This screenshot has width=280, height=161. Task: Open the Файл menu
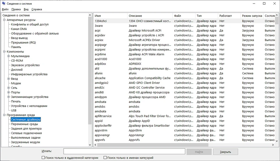5,9
